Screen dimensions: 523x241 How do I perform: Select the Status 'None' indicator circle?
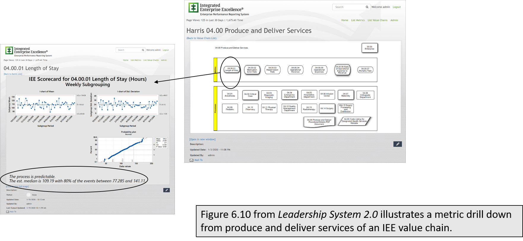pyautogui.click(x=28, y=195)
